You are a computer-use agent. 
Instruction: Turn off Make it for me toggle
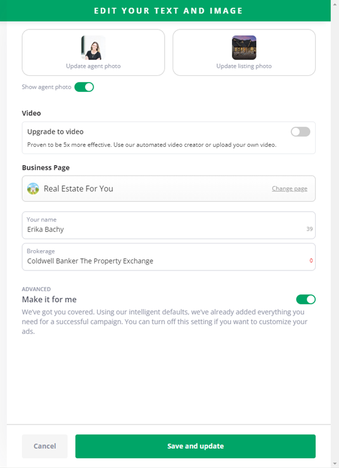click(x=305, y=299)
